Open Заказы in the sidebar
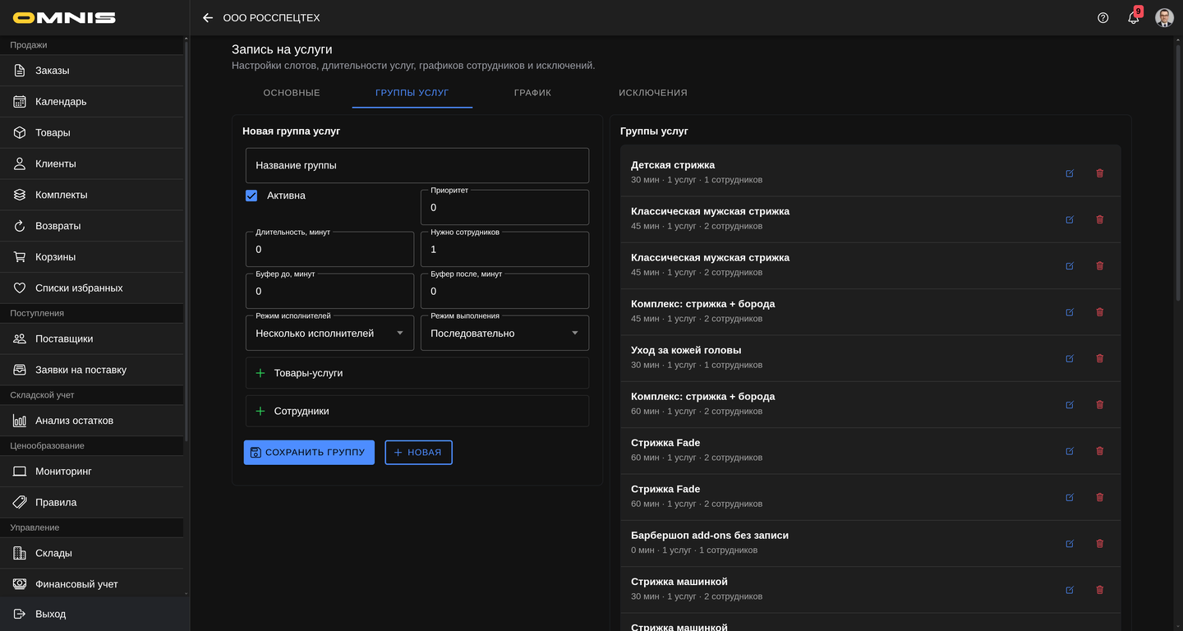This screenshot has width=1183, height=631. 92,71
